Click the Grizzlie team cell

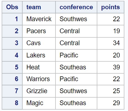point(39,91)
